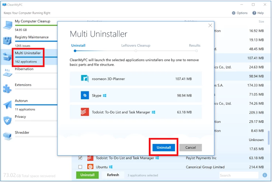Minimize the CleanMyPC window

coord(242,5)
